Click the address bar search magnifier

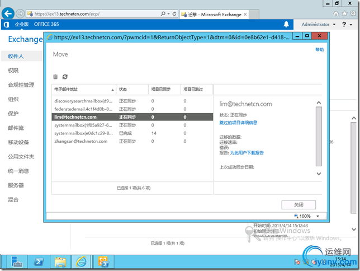[x=163, y=14]
